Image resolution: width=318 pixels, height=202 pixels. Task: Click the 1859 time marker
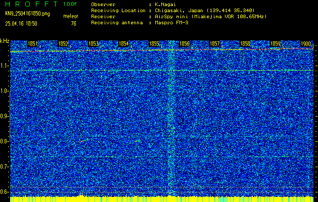pyautogui.click(x=276, y=44)
